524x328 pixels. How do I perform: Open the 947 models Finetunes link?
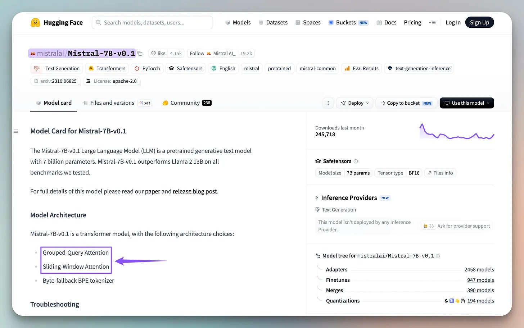click(480, 280)
